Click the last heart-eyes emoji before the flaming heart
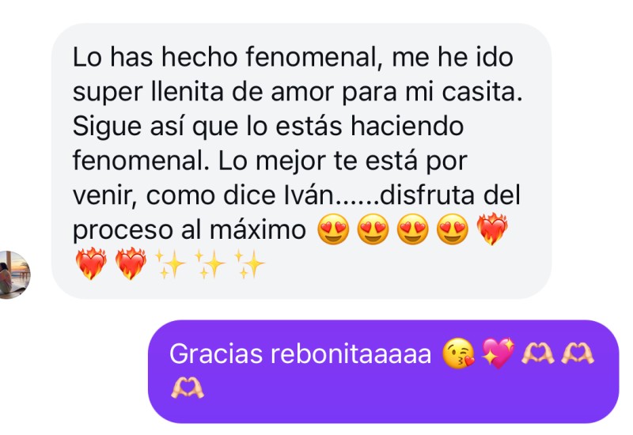Image resolution: width=633 pixels, height=435 pixels. (x=453, y=229)
